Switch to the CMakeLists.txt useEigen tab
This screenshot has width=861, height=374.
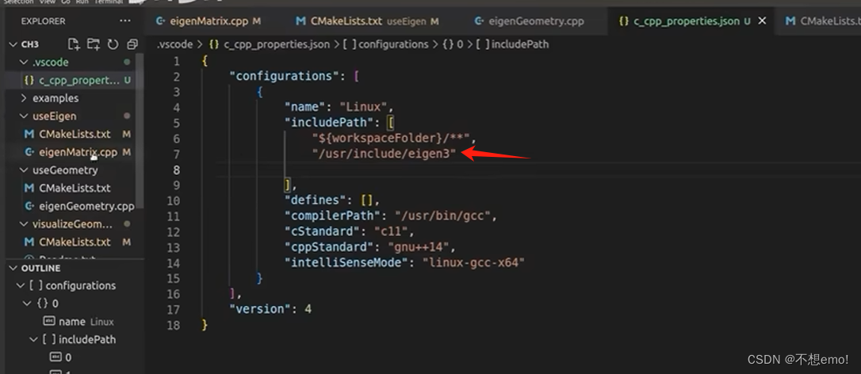367,21
